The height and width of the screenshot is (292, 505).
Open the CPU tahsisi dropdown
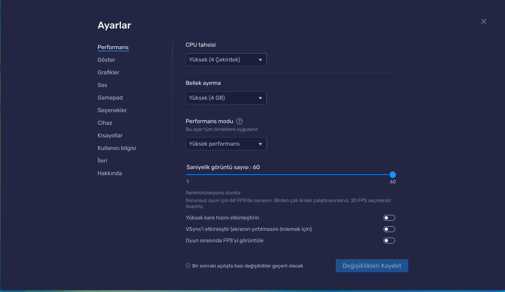226,60
